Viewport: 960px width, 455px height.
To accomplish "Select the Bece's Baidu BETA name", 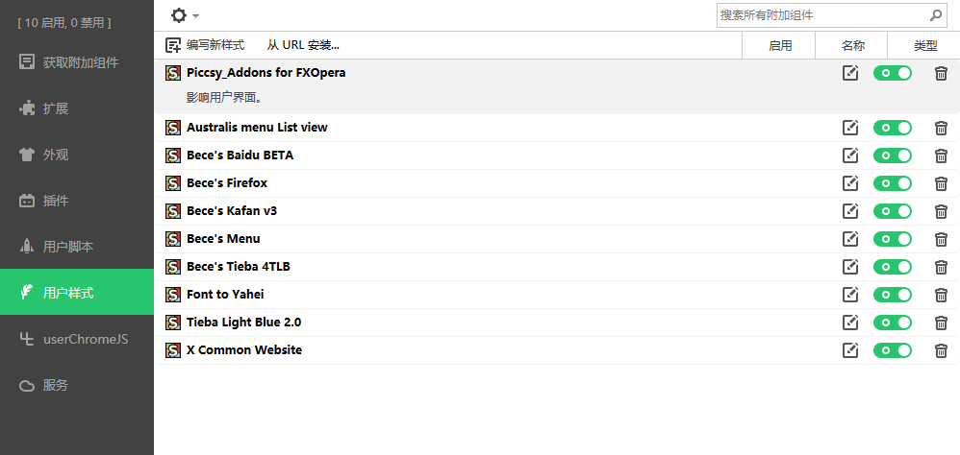I will pos(240,156).
